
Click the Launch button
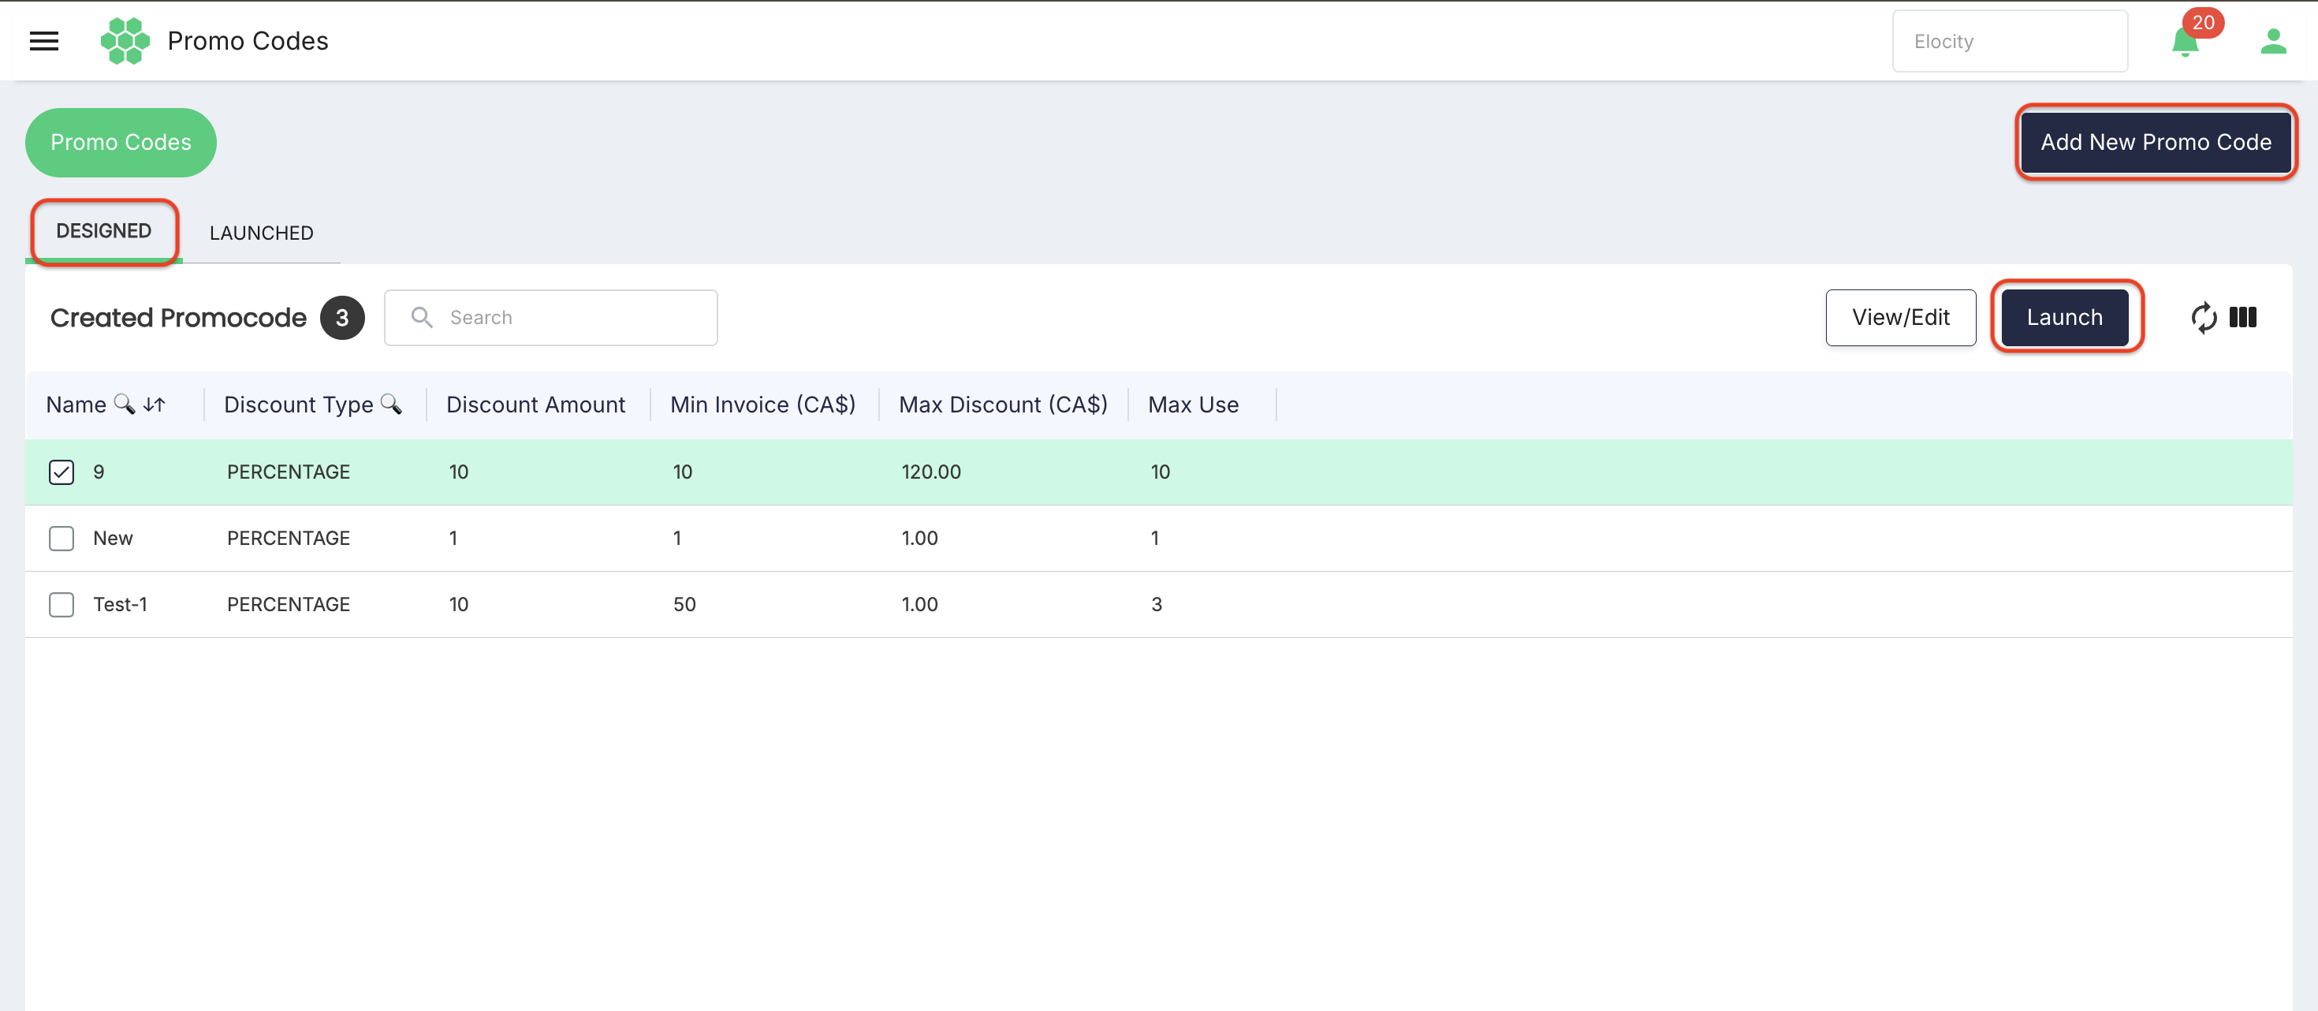[2064, 318]
